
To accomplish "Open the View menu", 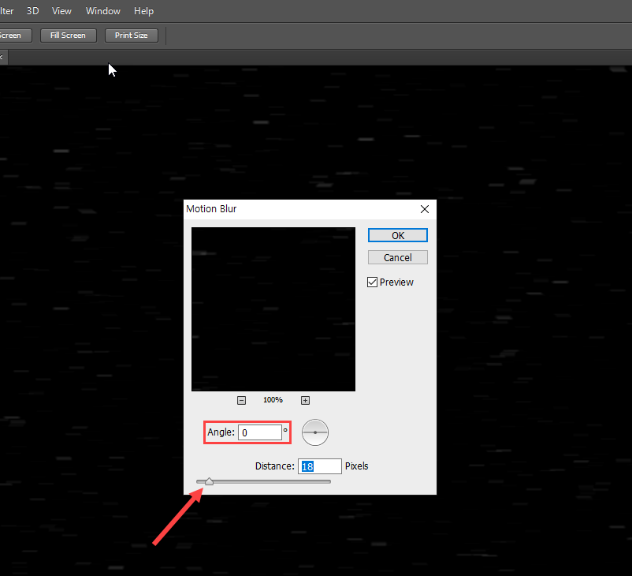I will click(x=61, y=11).
